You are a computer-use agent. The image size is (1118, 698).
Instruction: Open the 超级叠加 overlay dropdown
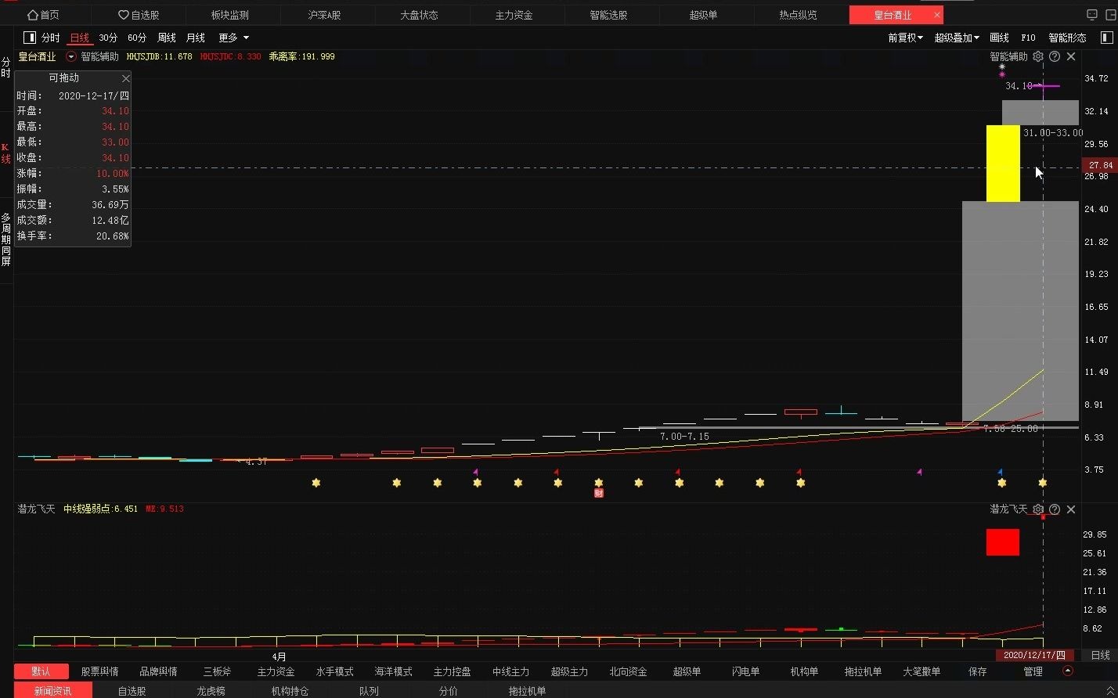tap(957, 38)
